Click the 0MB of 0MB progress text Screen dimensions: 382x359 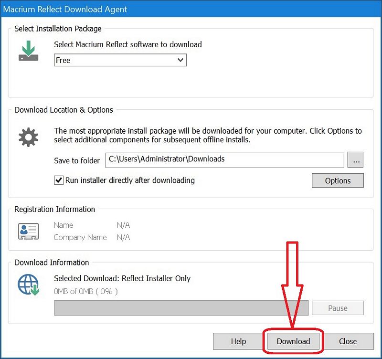point(86,291)
